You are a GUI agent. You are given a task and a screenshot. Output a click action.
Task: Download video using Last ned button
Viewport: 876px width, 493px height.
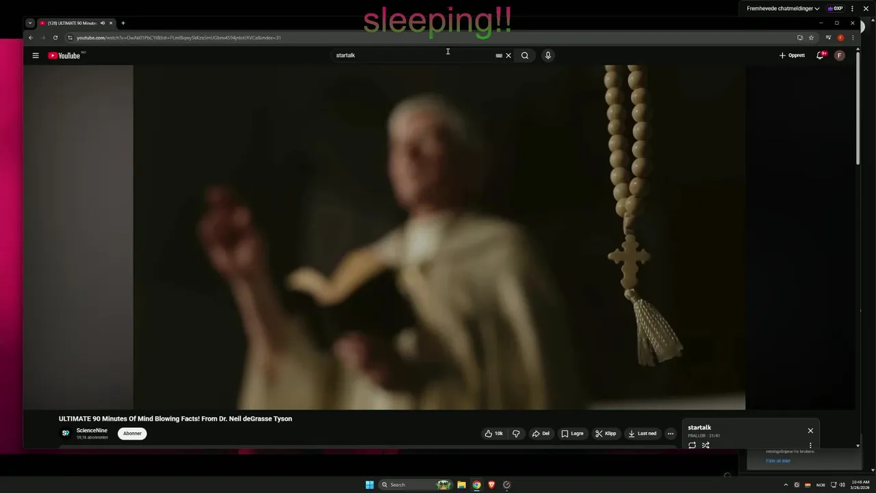[x=642, y=433]
